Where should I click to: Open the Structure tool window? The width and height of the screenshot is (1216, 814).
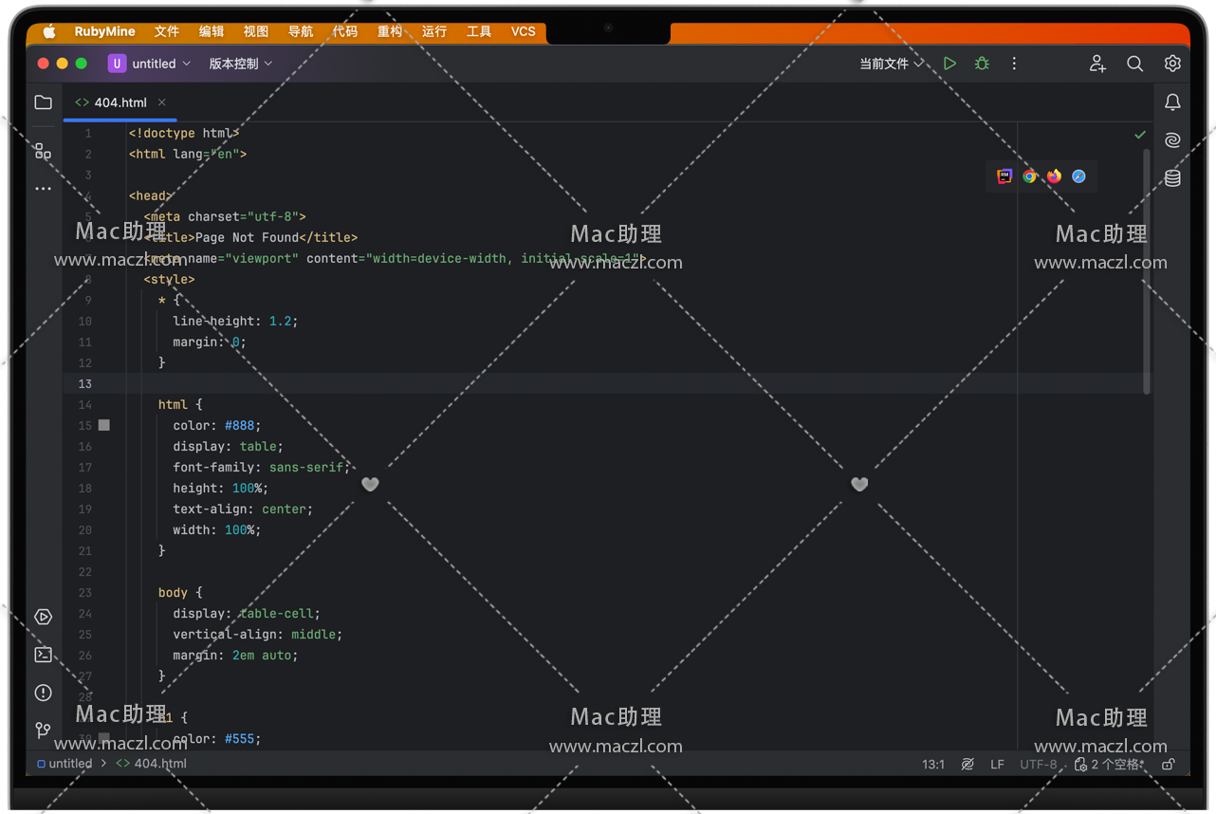[x=44, y=151]
